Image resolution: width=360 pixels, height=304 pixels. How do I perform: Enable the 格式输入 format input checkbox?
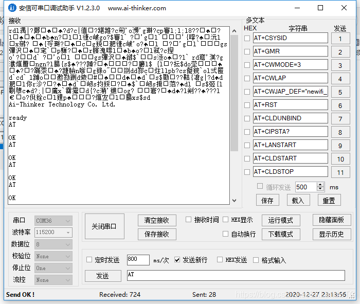(x=256, y=260)
